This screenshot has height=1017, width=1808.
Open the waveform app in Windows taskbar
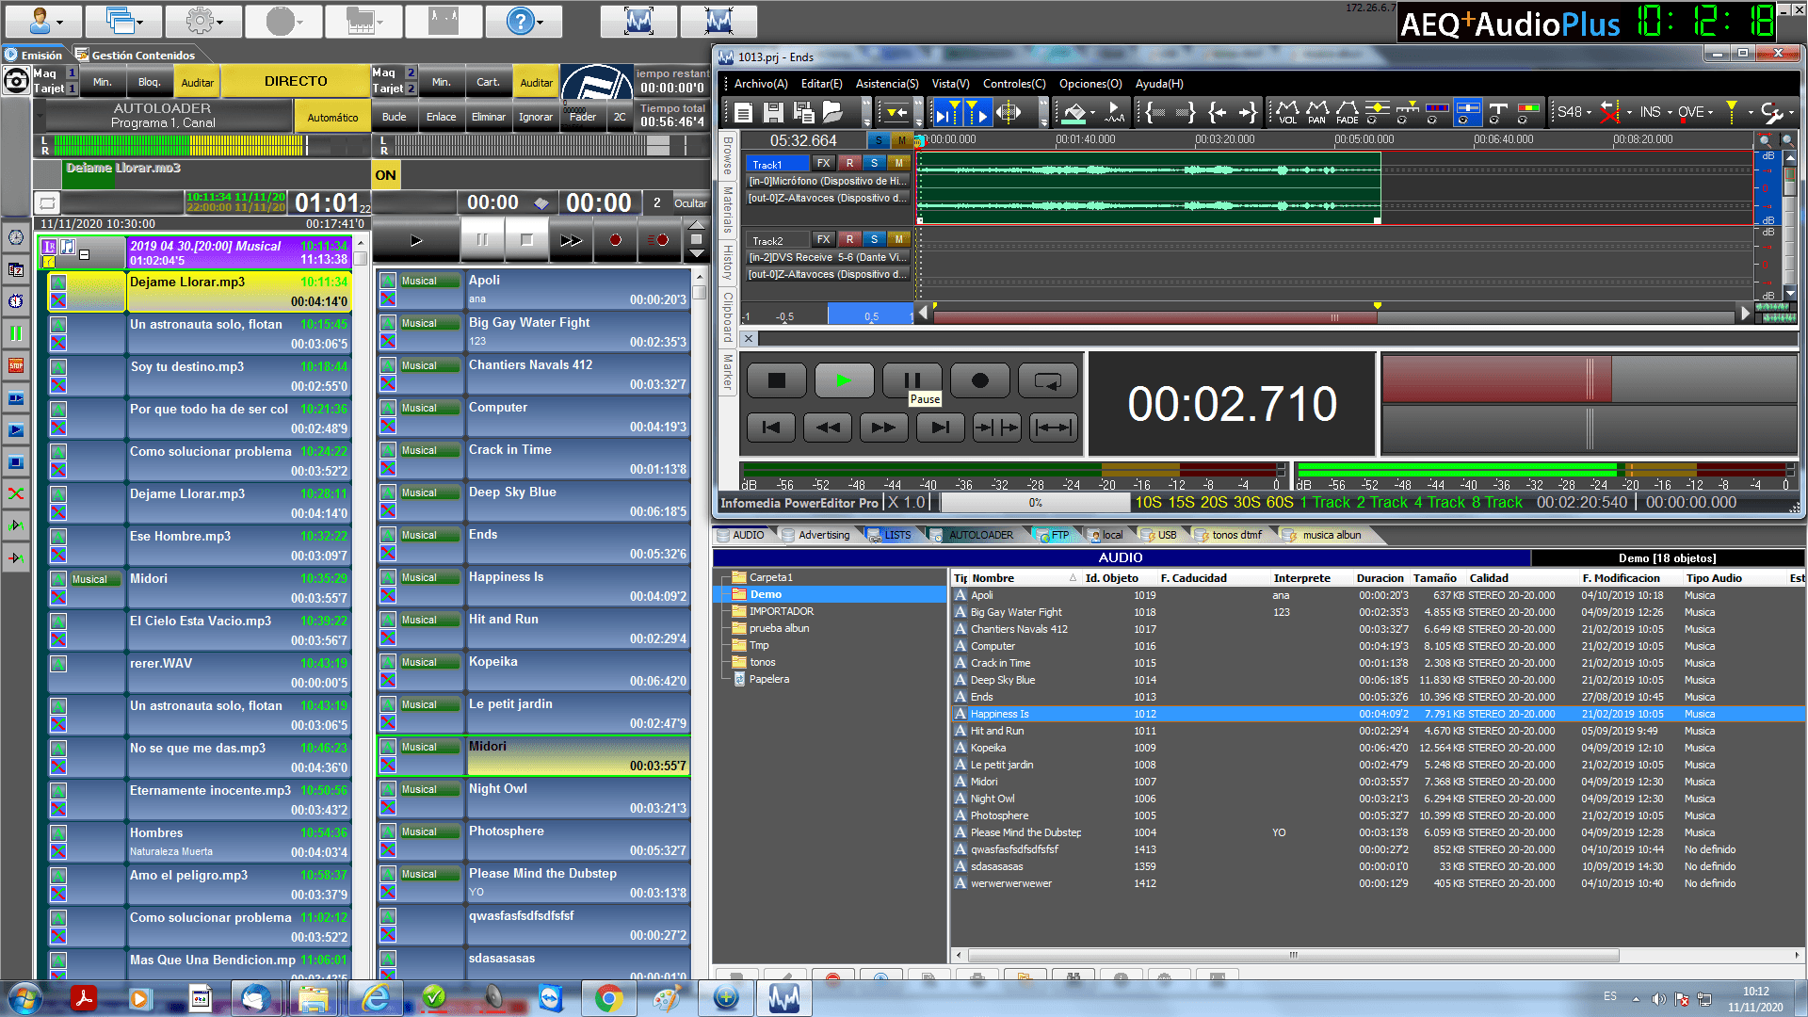coord(784,997)
